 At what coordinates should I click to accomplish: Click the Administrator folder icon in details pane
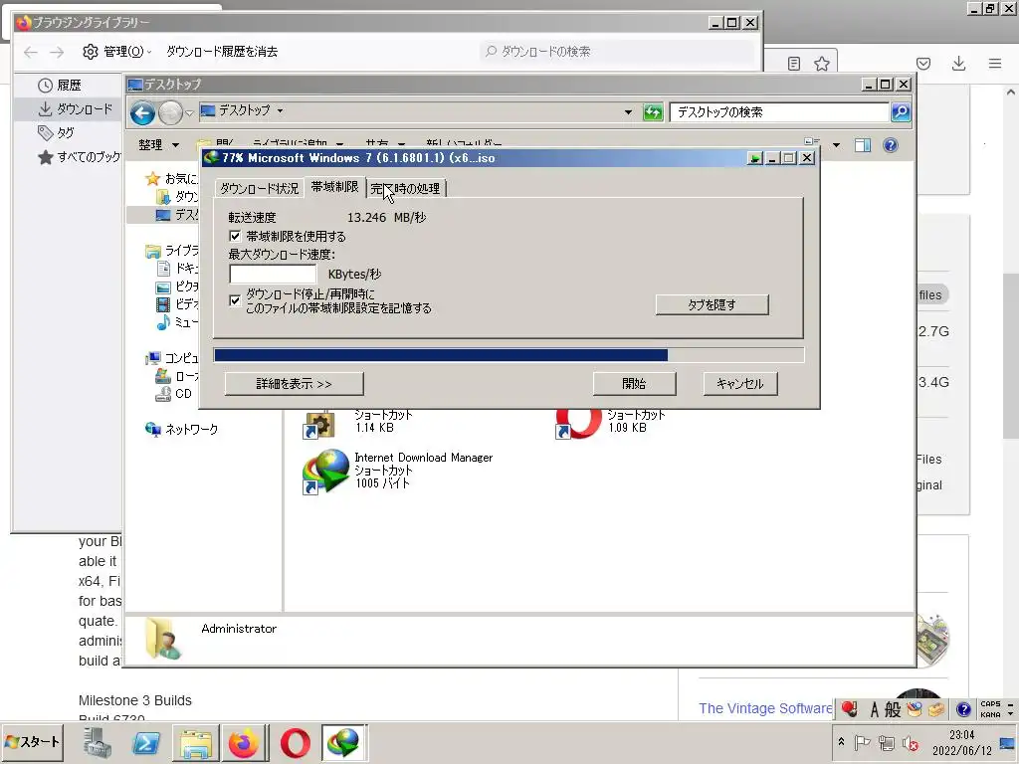point(162,639)
